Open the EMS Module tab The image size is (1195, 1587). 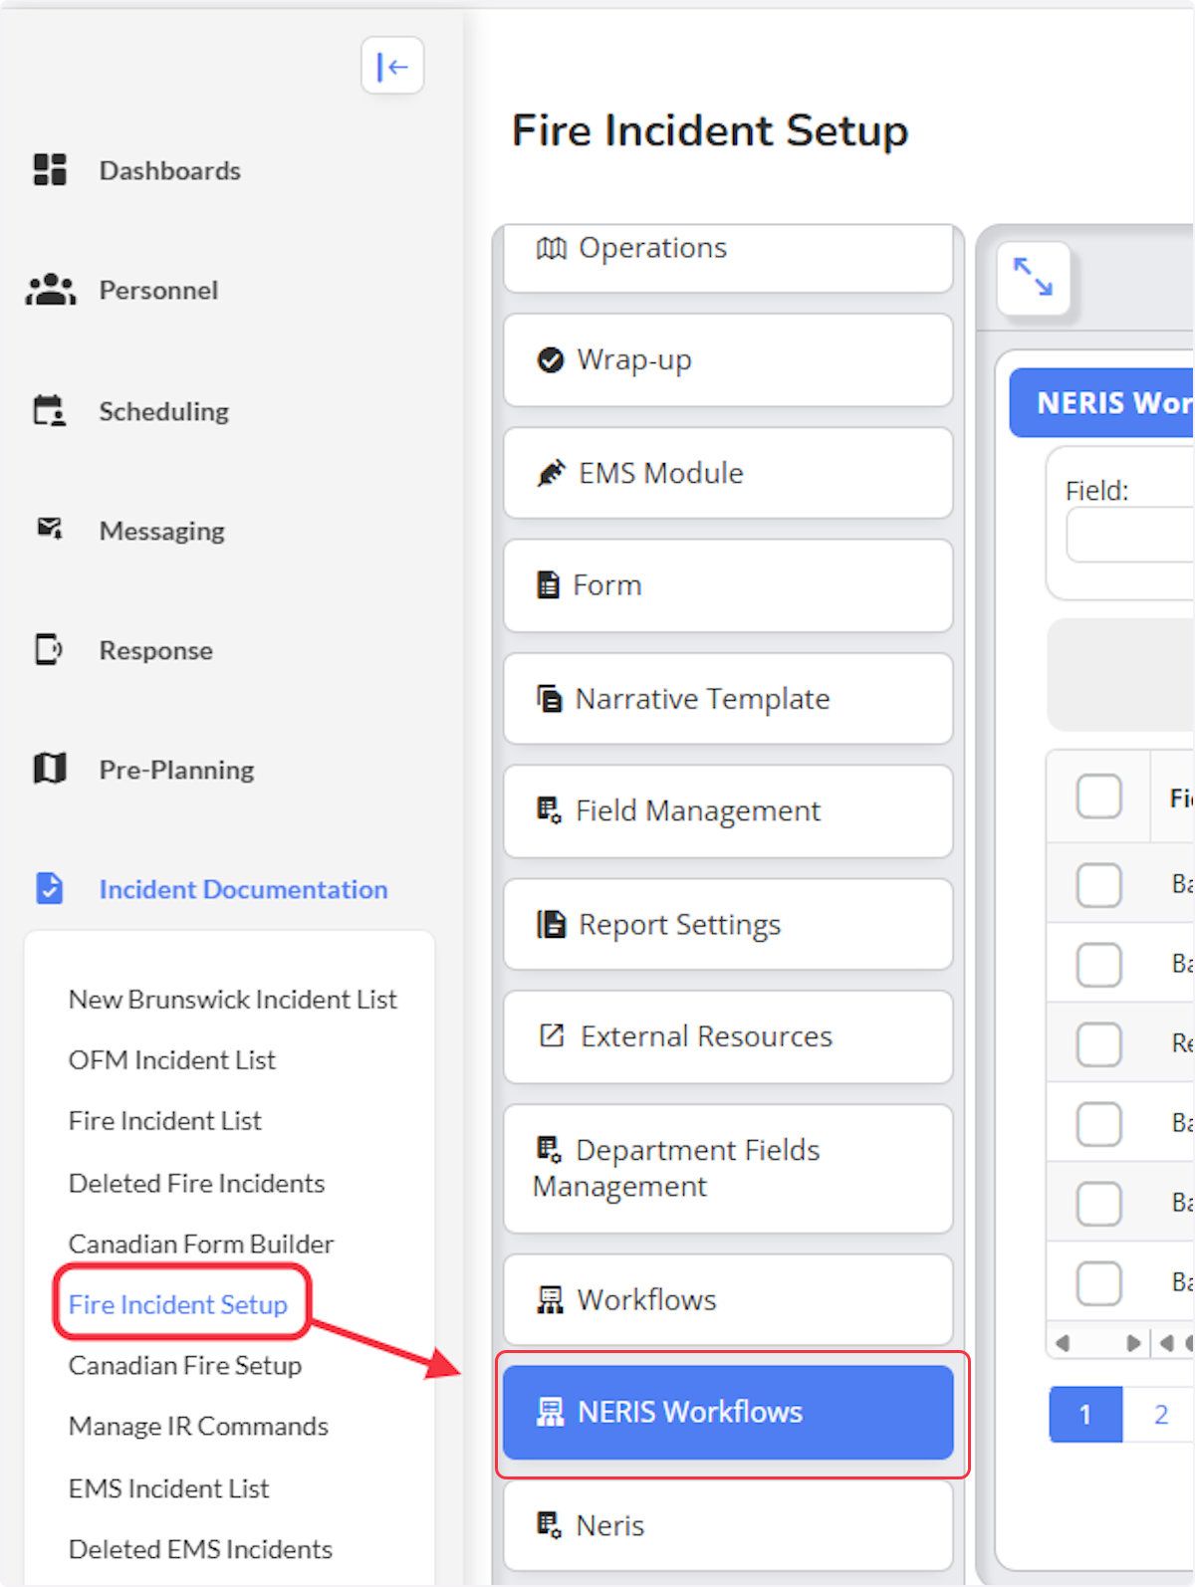pyautogui.click(x=728, y=473)
